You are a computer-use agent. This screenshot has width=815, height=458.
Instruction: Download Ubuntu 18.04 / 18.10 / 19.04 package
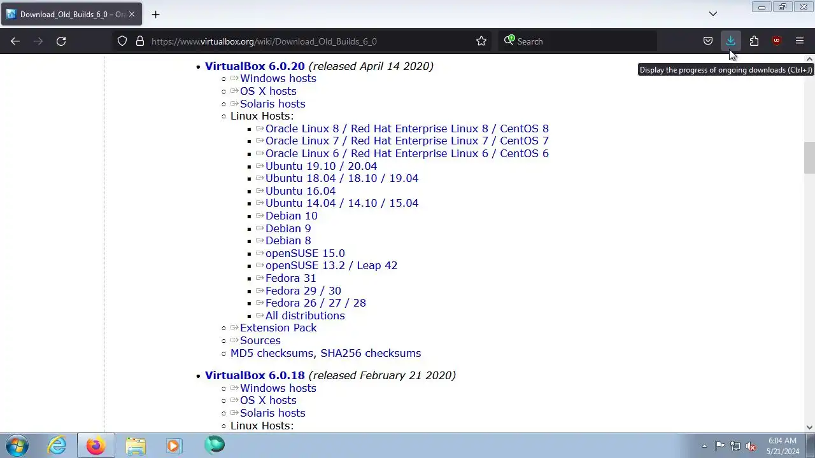coord(342,178)
